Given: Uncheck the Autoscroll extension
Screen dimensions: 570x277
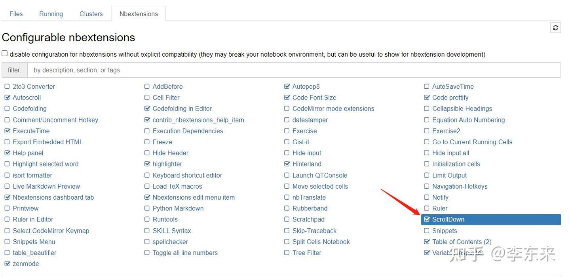Looking at the screenshot, I should [7, 97].
